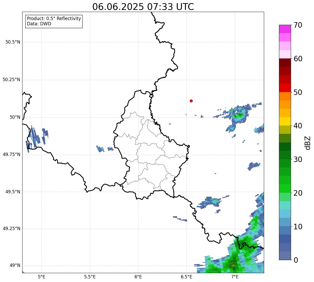Click the colorbar 30 tick label
Screen dimensions: 314x282
[298, 159]
